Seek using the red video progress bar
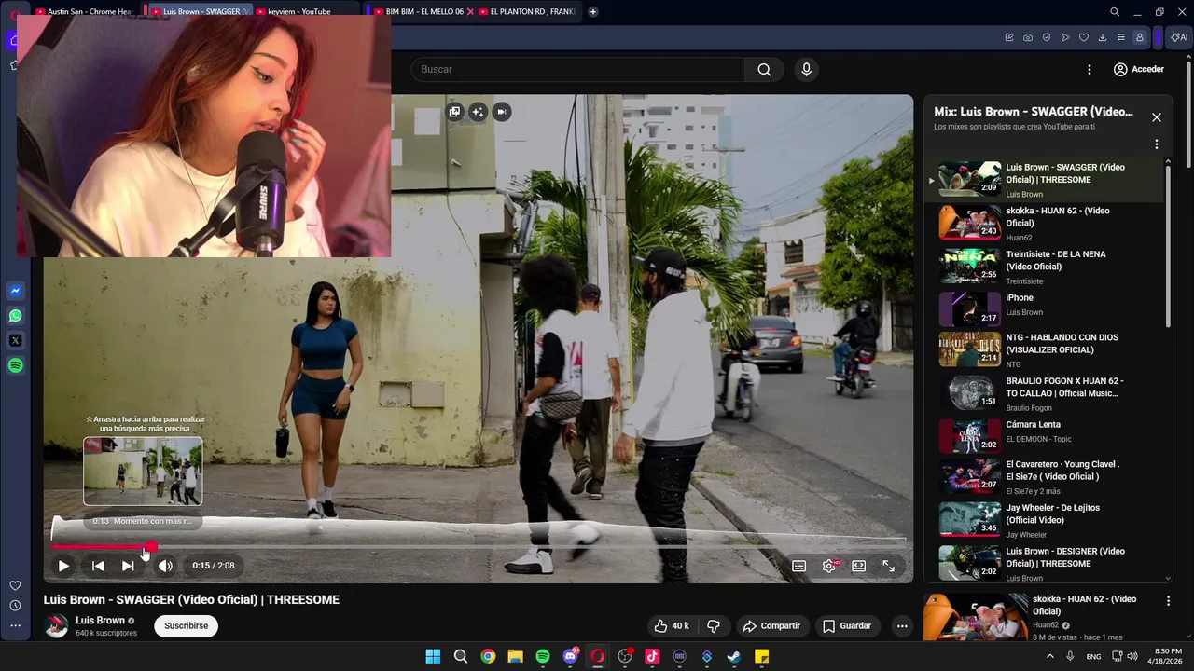 click(478, 547)
